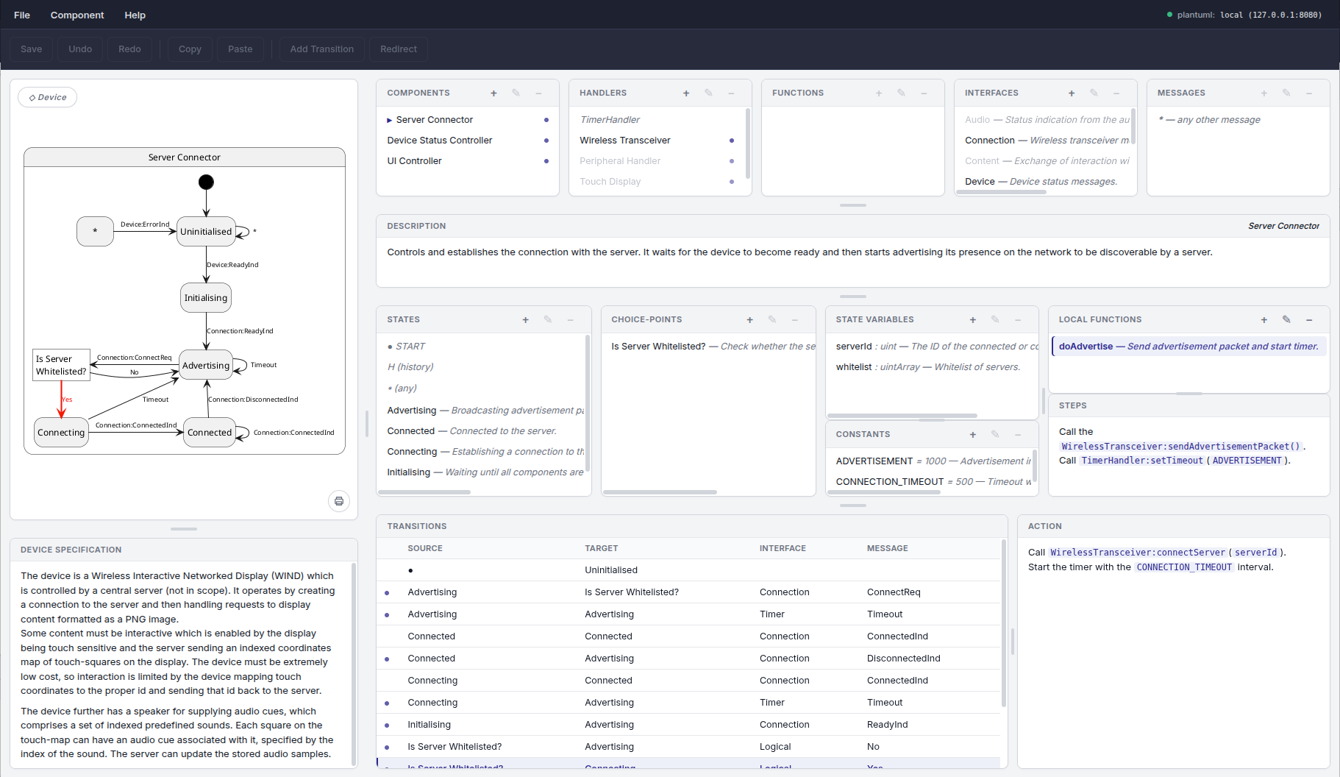1340x777 pixels.
Task: Add new interface with plus icon
Action: point(1072,93)
